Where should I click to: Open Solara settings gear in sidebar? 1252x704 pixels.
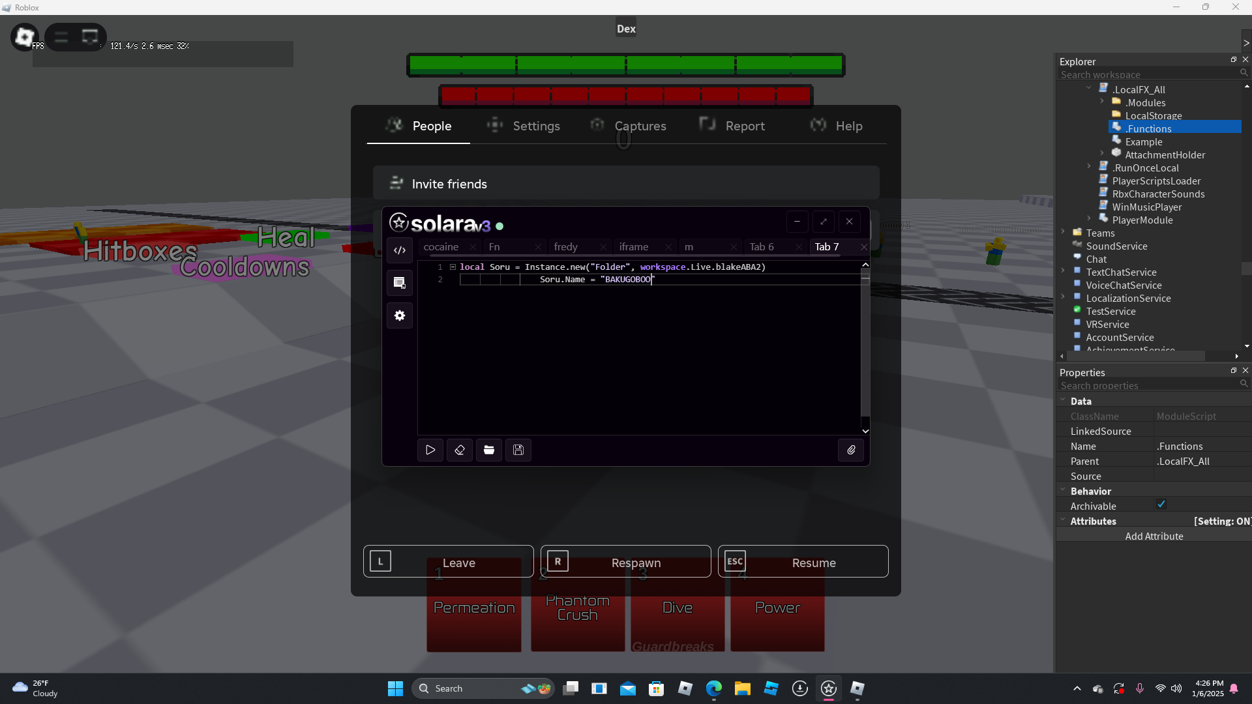[x=400, y=315]
